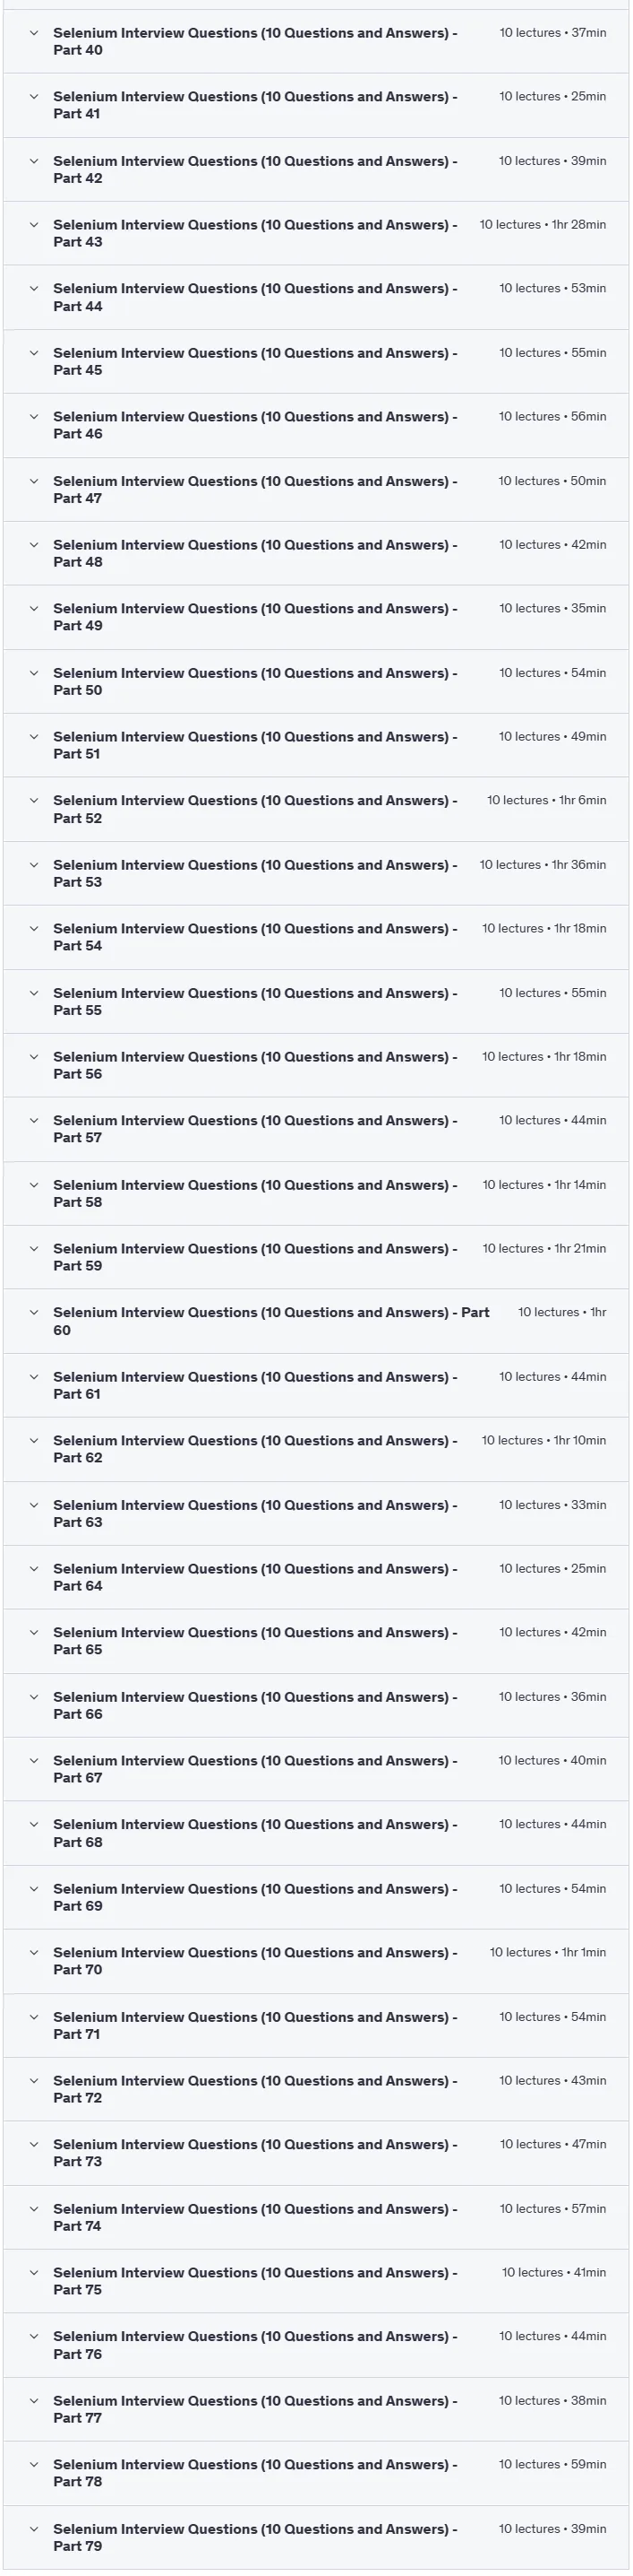Viewport: 633px width, 2576px height.
Task: Expand the Part 78 chevron arrow
Action: pyautogui.click(x=33, y=2464)
